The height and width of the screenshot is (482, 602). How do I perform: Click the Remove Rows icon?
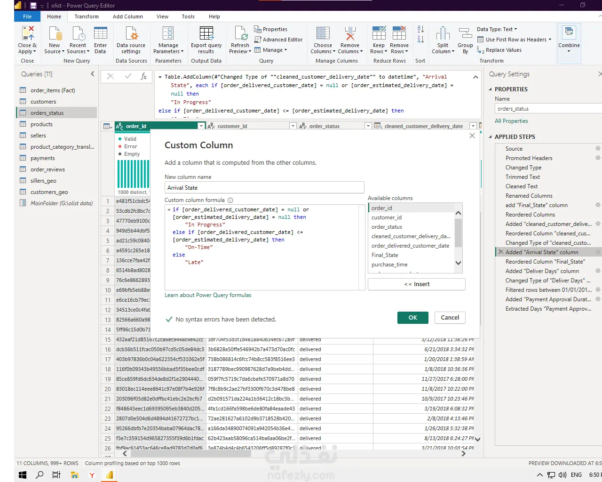pyautogui.click(x=399, y=33)
